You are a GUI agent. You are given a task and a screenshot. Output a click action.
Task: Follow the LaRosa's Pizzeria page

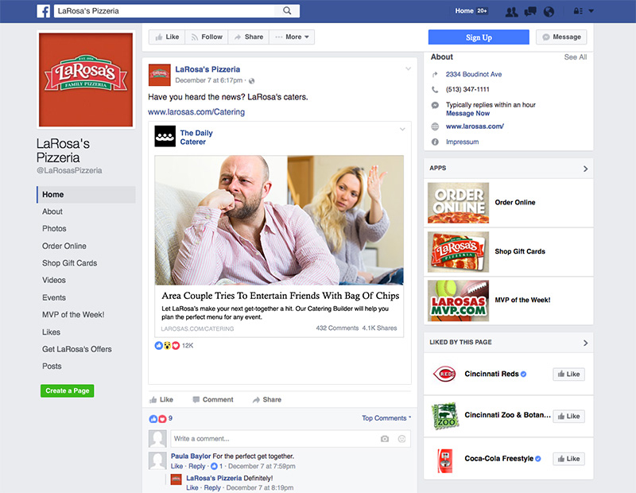pos(207,37)
